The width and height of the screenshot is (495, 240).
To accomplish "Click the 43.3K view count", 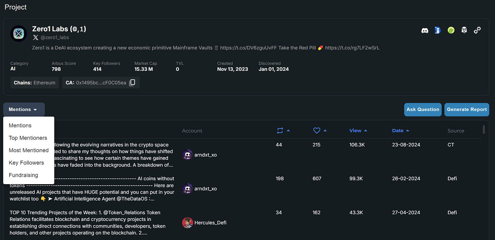I will (356, 212).
